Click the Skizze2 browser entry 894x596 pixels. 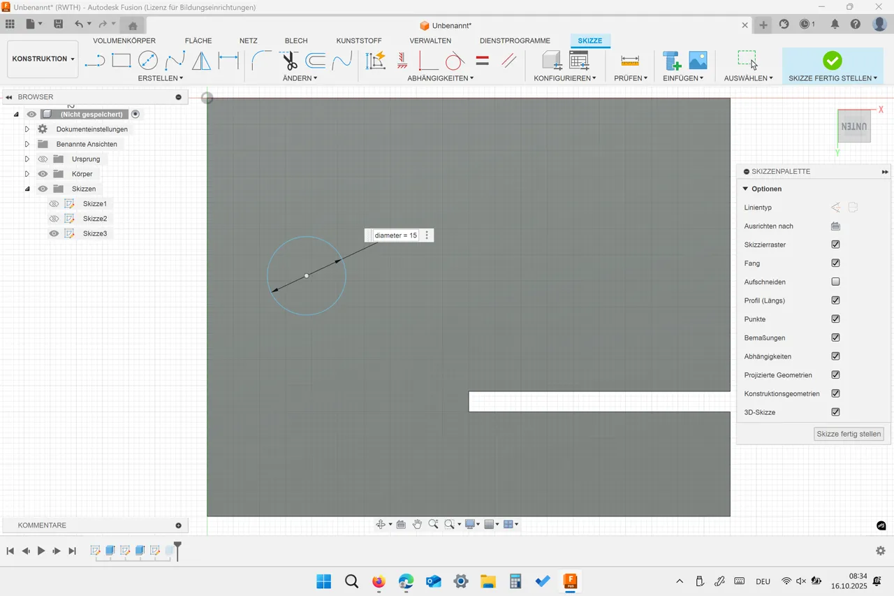95,219
